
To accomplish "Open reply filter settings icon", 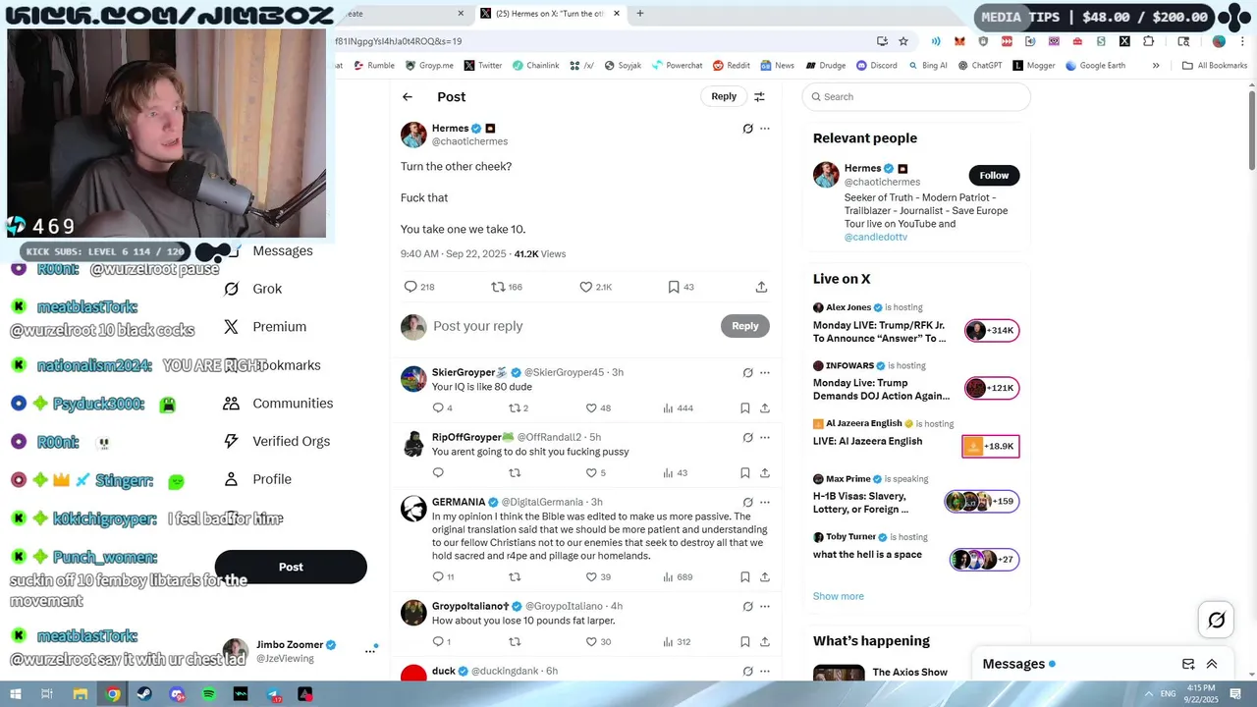I will (759, 96).
